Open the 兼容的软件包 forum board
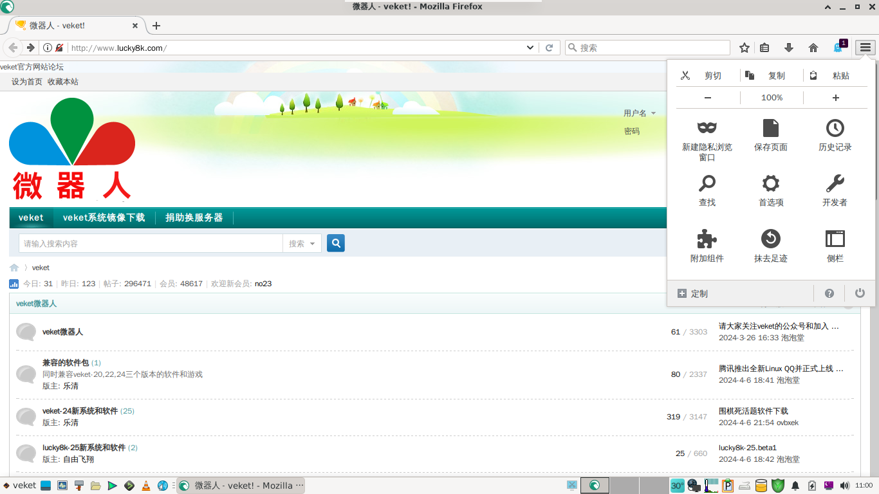Viewport: 879px width, 494px height. click(66, 363)
